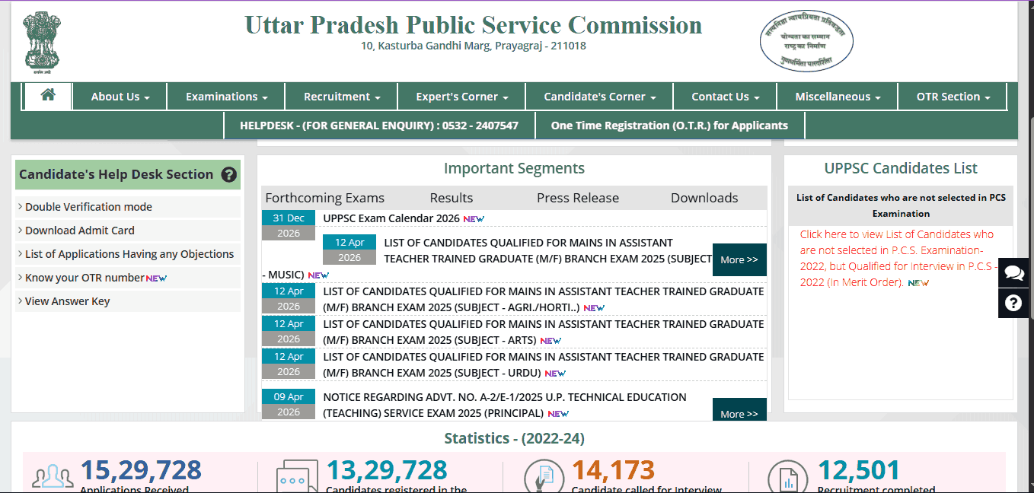Expand the Miscellaneous dropdown
The width and height of the screenshot is (1034, 493).
tap(837, 96)
